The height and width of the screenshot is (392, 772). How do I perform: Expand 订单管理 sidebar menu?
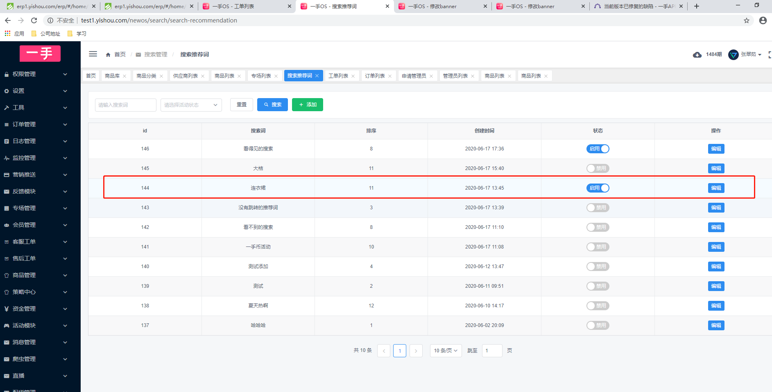point(40,125)
